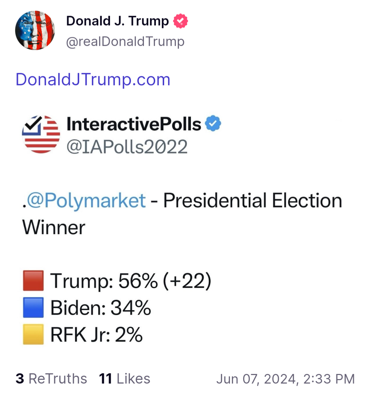The height and width of the screenshot is (400, 370).
Task: Click the Biden: 34% line
Action: [101, 308]
